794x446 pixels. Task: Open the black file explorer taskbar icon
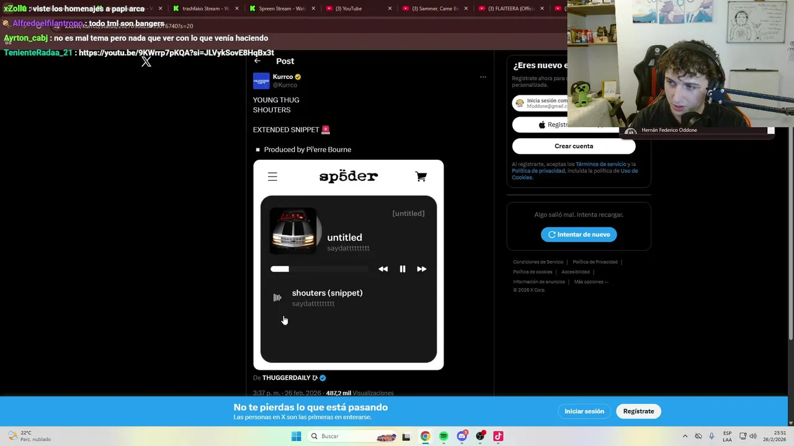406,437
